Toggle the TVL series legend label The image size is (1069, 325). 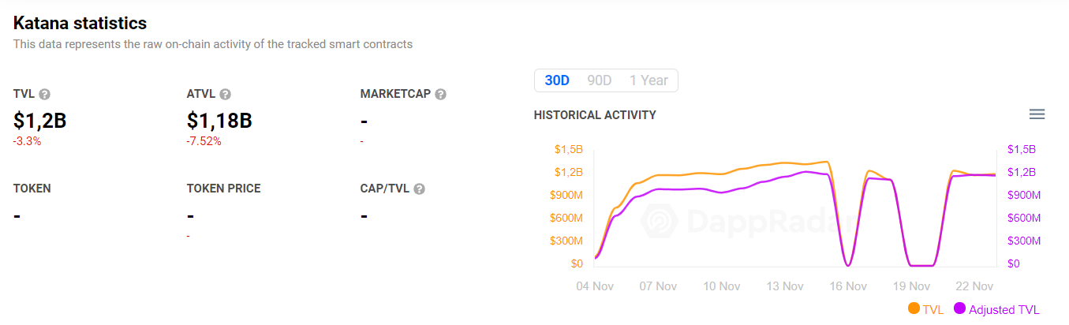click(x=933, y=310)
